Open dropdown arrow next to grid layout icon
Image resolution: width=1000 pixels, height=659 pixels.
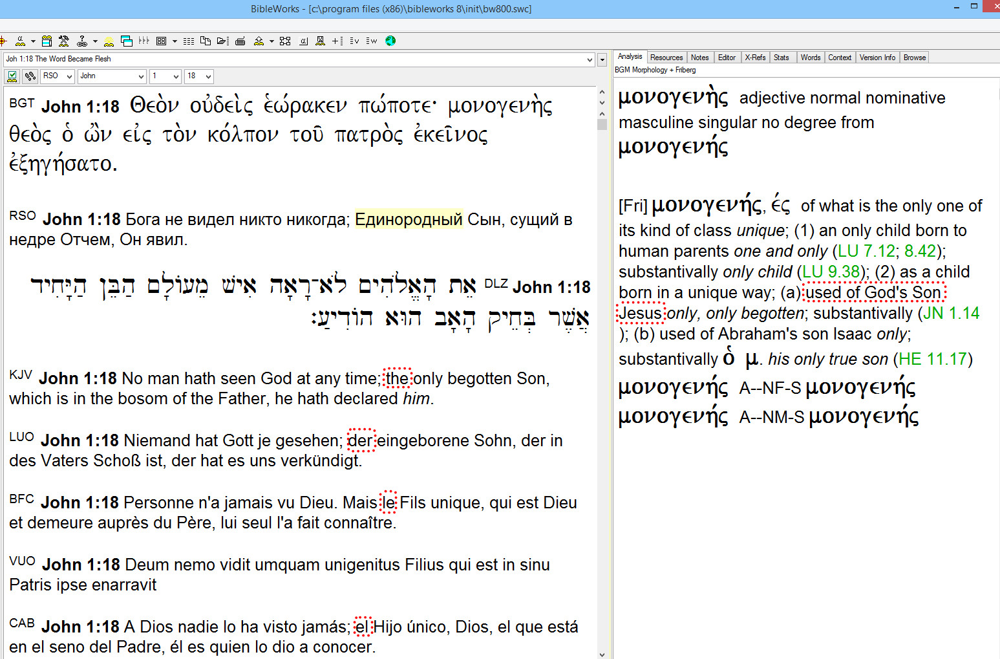[175, 41]
